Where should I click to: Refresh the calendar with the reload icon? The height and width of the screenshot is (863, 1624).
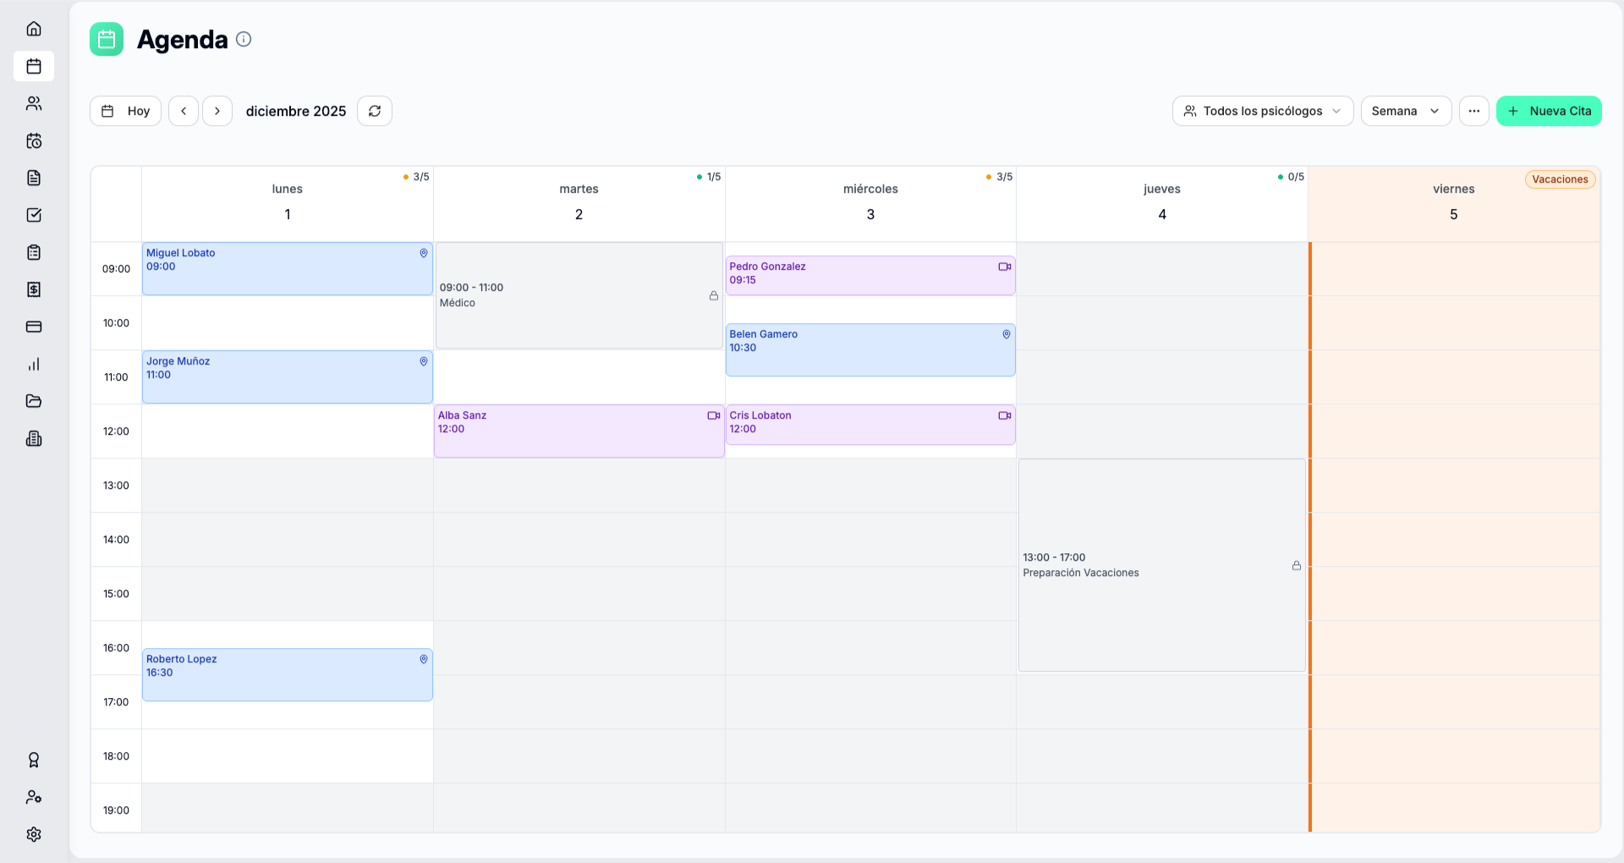coord(375,111)
